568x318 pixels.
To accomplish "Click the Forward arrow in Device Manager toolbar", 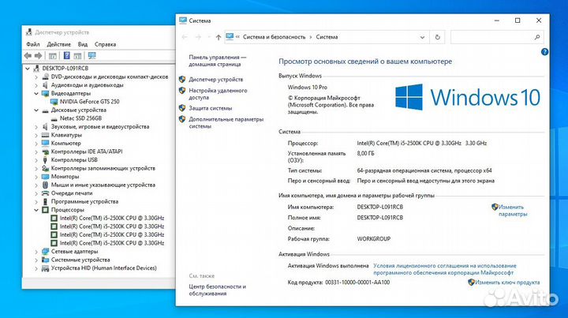I will 38,56.
